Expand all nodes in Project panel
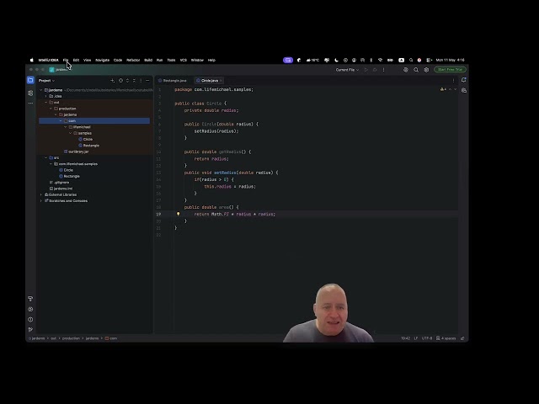The image size is (539, 404). pyautogui.click(x=127, y=81)
